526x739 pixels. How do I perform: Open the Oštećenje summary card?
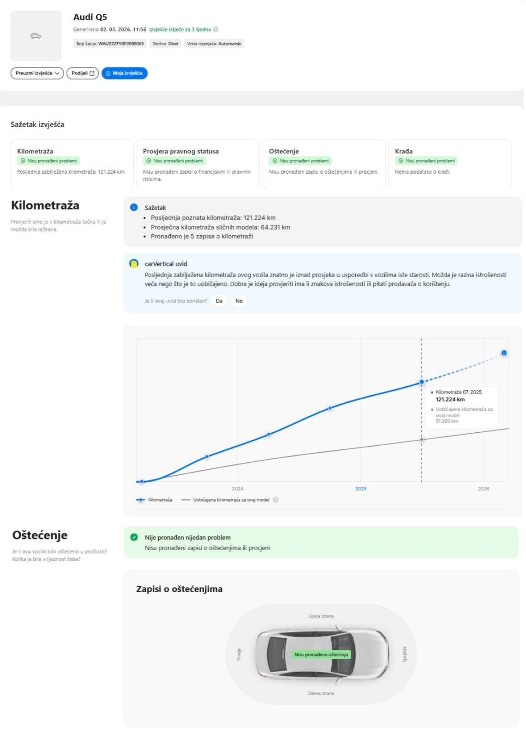click(x=323, y=164)
